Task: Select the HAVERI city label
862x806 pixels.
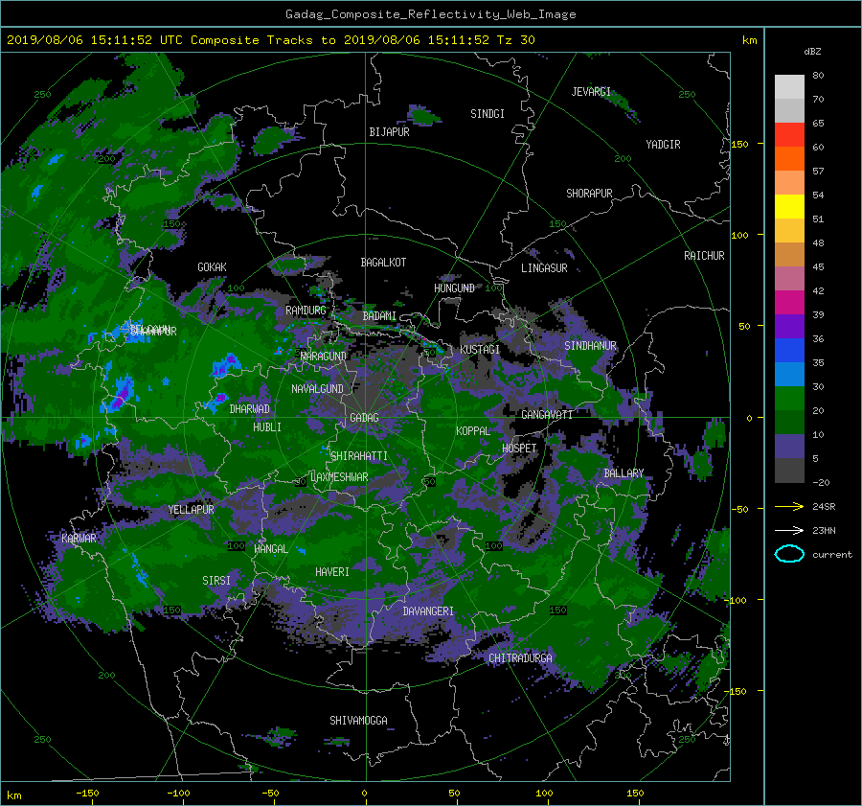Action: tap(332, 572)
